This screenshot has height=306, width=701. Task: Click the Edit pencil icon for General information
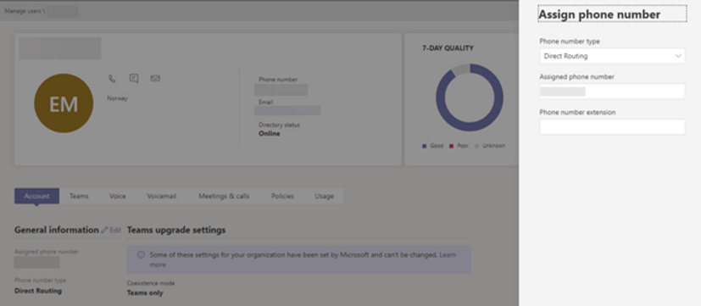104,230
